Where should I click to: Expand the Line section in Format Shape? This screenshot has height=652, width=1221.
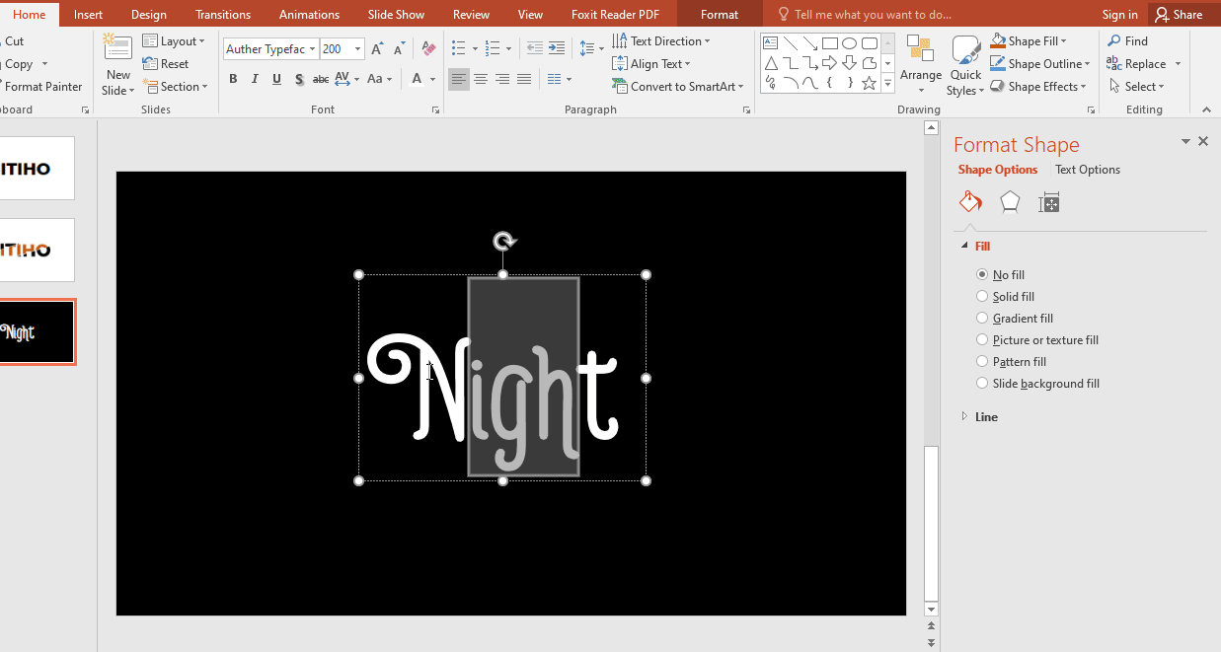(x=964, y=416)
